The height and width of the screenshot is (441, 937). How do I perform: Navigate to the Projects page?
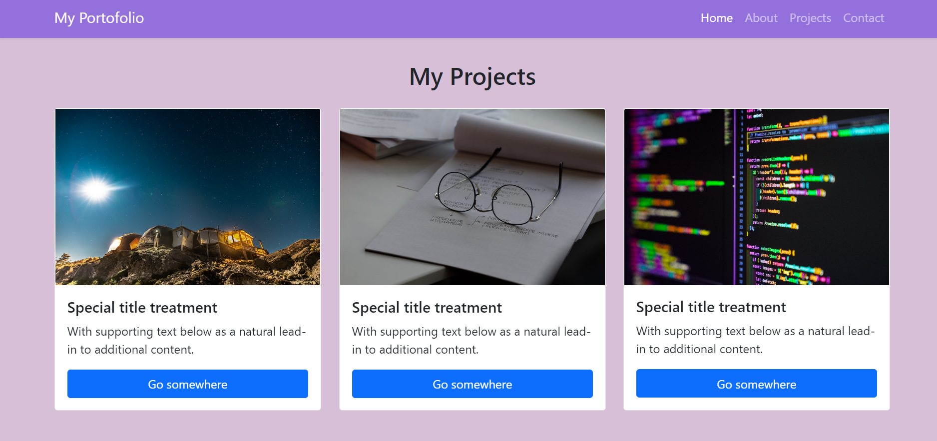click(x=810, y=18)
